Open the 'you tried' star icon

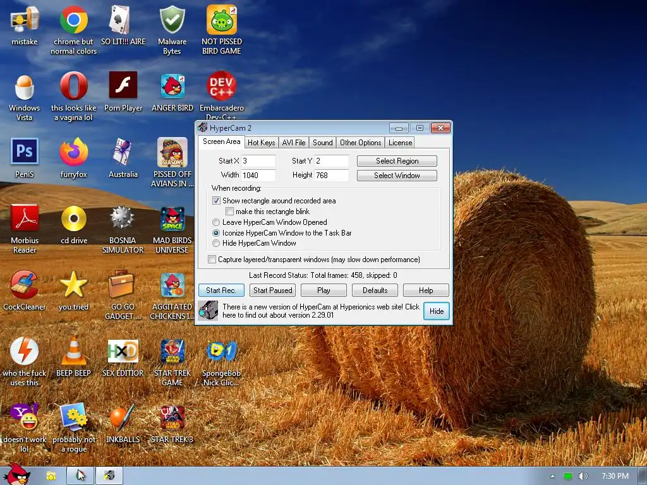click(73, 285)
